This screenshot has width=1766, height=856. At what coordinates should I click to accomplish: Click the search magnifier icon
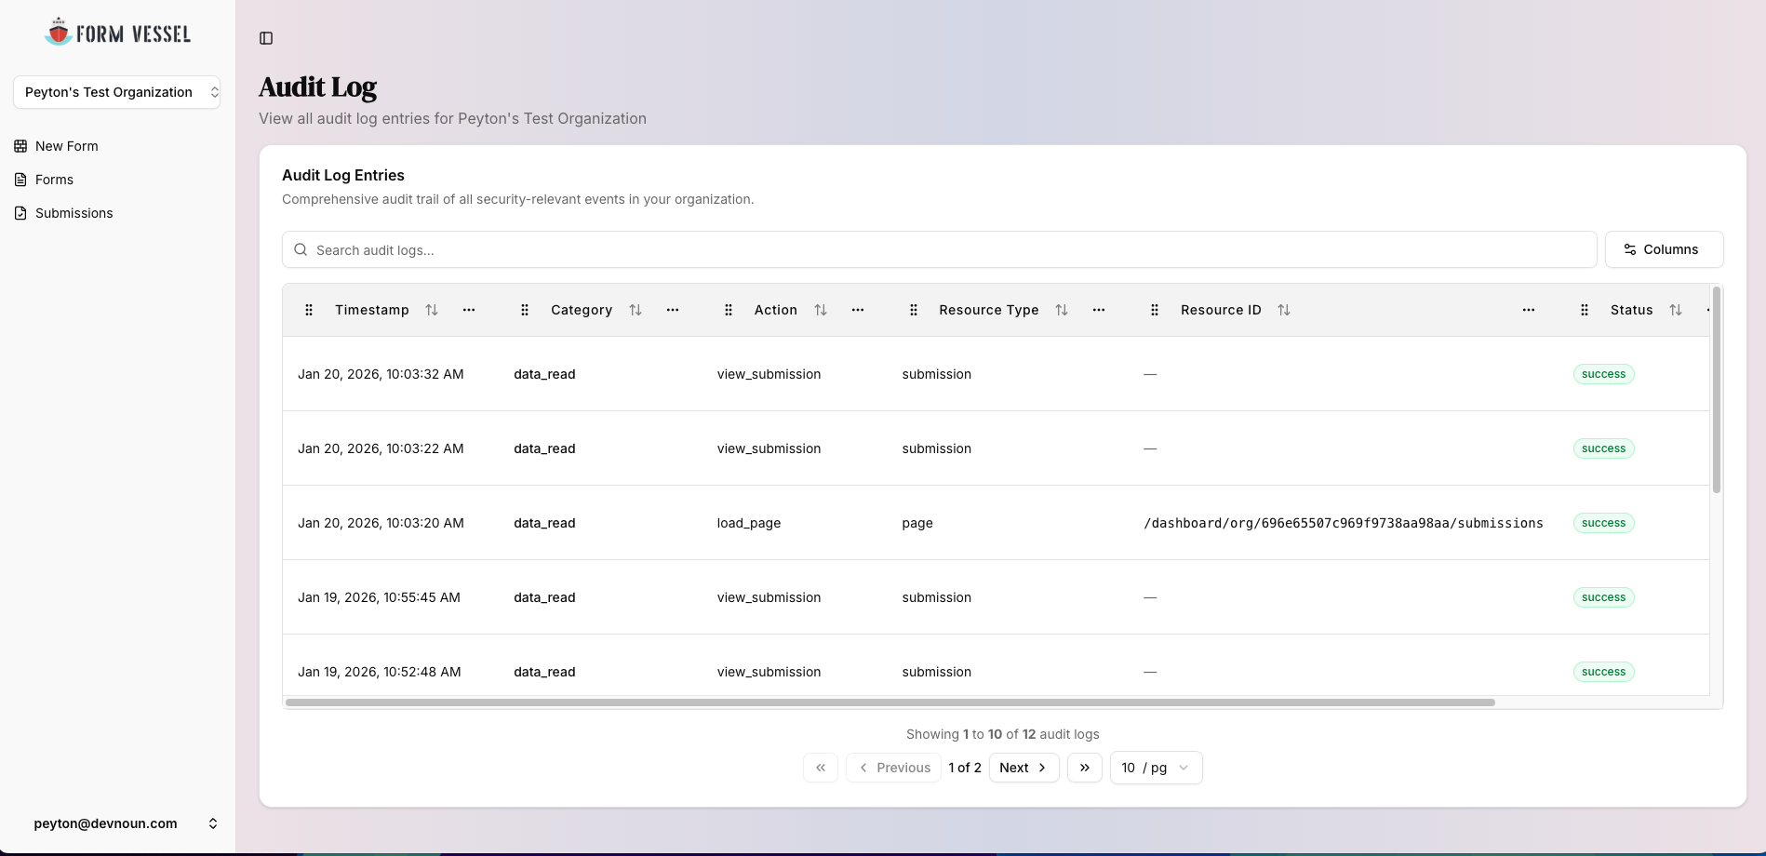click(300, 249)
